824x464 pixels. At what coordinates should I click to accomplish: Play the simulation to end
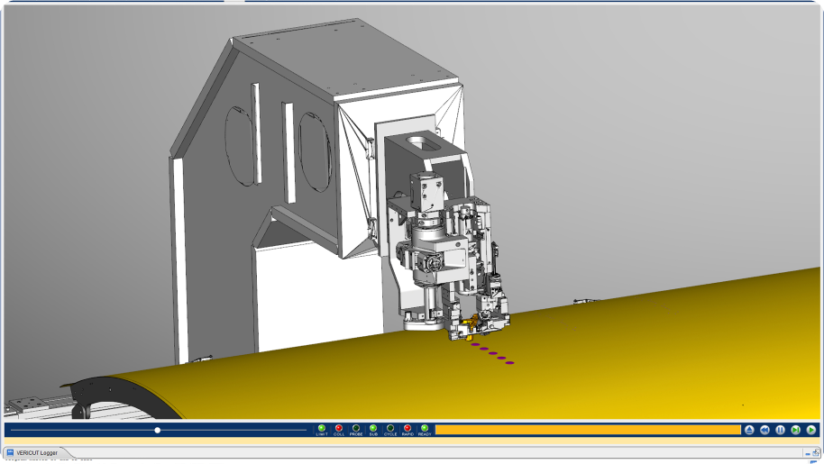pyautogui.click(x=810, y=431)
